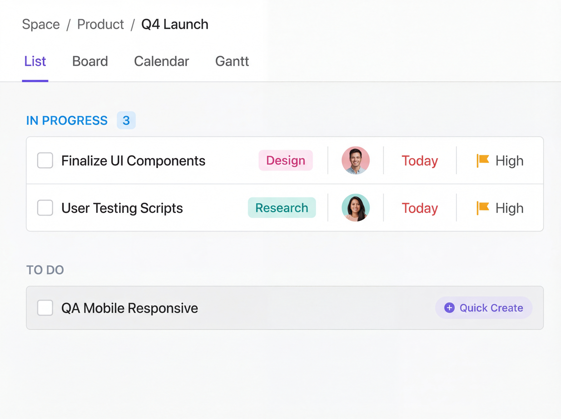Click the green Research tag
The height and width of the screenshot is (419, 561).
click(282, 208)
